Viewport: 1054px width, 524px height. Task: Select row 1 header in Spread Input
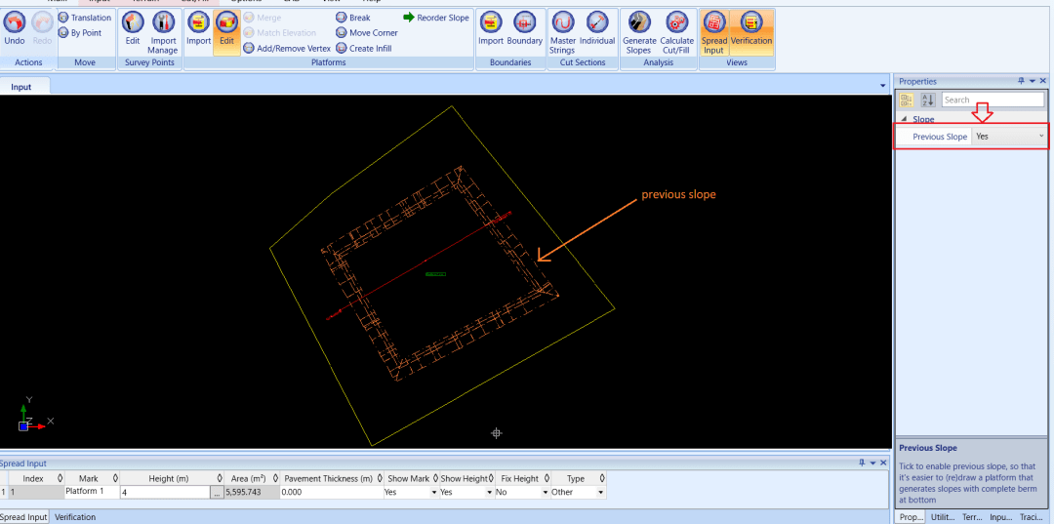pyautogui.click(x=4, y=493)
